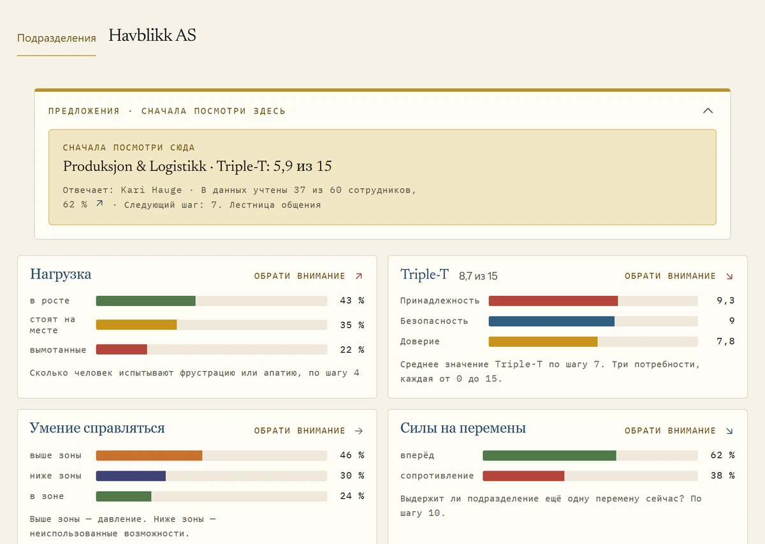
Task: Click the green 'в зоне' bar
Action: point(124,496)
